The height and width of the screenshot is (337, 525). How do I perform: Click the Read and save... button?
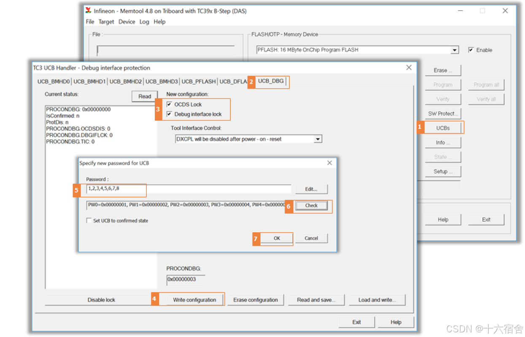coord(316,300)
